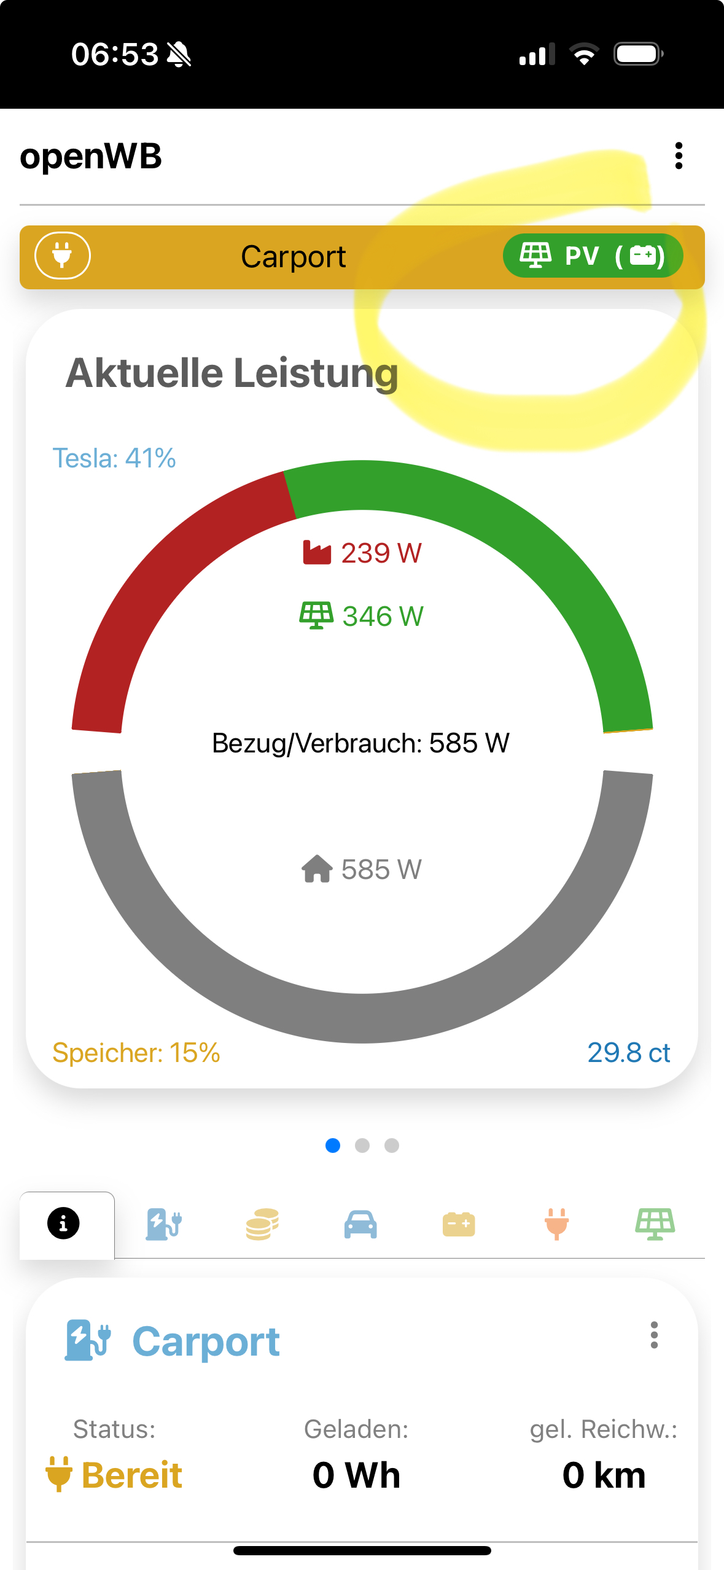Tap the plug icon in Carport bar
Image resolution: width=724 pixels, height=1570 pixels.
coord(63,256)
